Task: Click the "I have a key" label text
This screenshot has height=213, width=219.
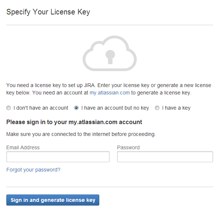Action: coord(176,108)
